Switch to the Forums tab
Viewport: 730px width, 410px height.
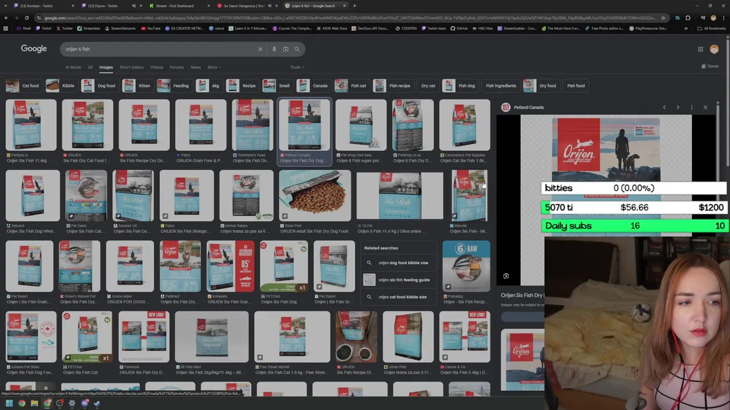177,67
